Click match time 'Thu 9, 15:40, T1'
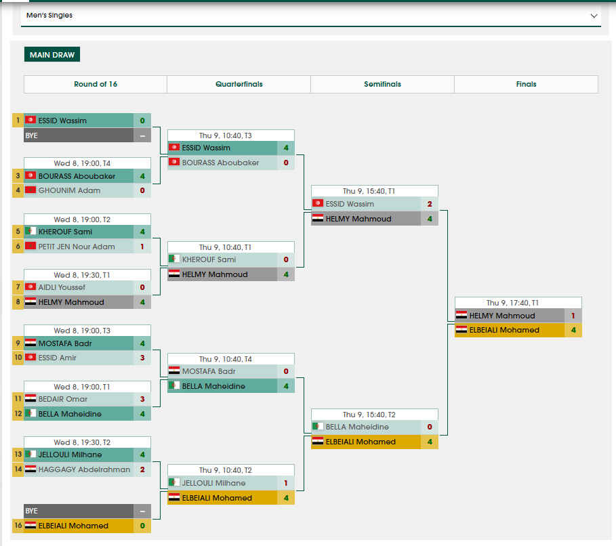 [369, 191]
